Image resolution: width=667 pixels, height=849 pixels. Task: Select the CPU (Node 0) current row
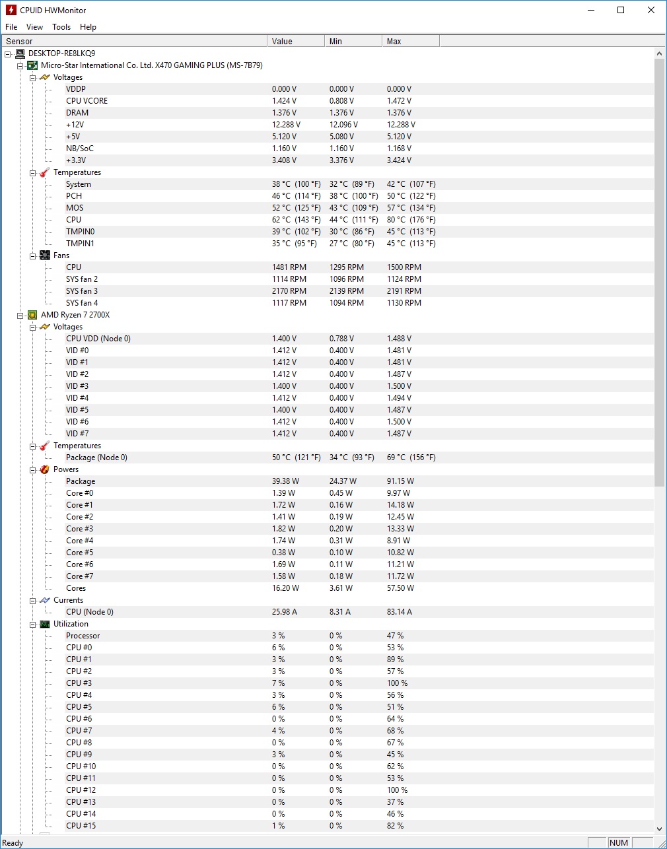(328, 612)
